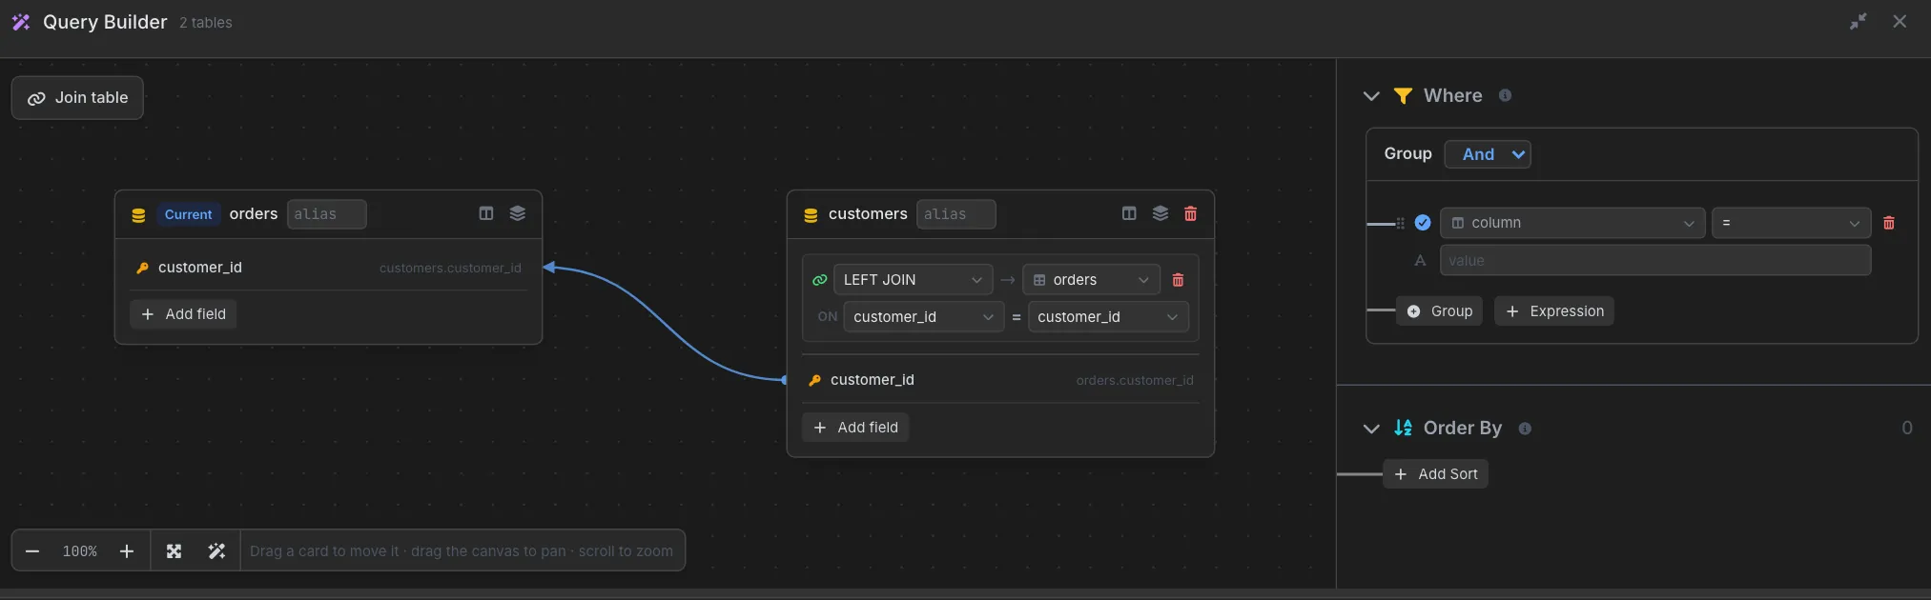Click the fit-to-view icon in the canvas toolbar
Image resolution: width=1931 pixels, height=600 pixels.
[x=174, y=551]
